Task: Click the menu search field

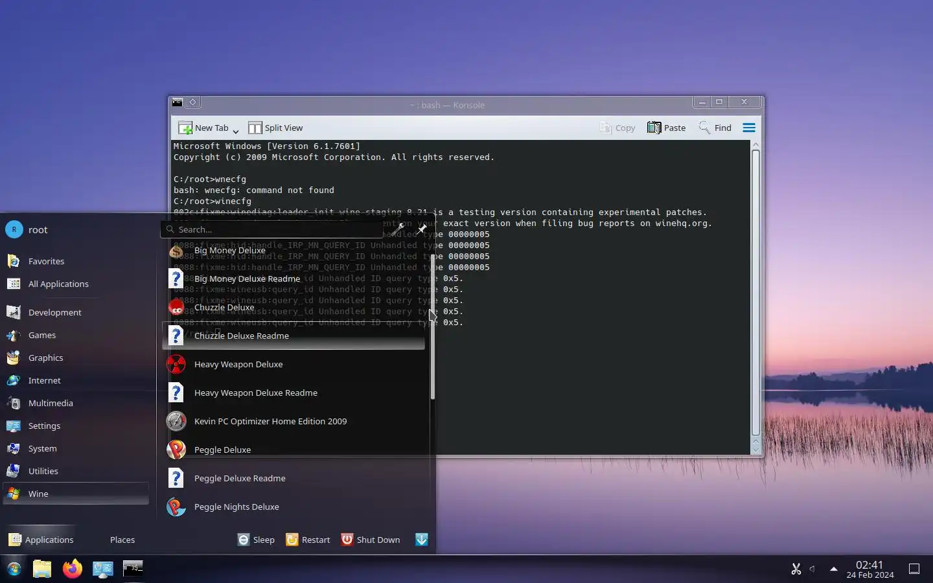Action: coord(272,229)
